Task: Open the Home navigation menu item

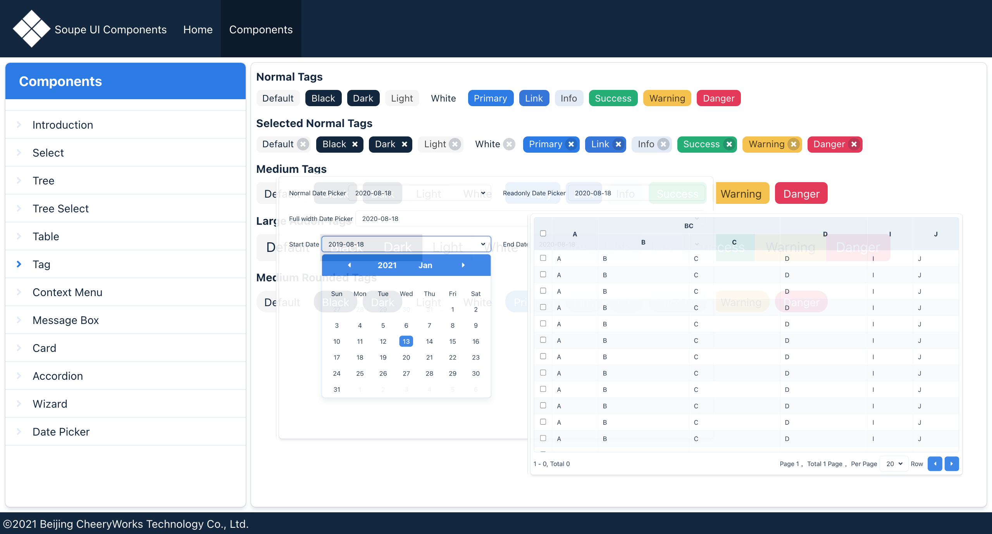Action: [198, 29]
